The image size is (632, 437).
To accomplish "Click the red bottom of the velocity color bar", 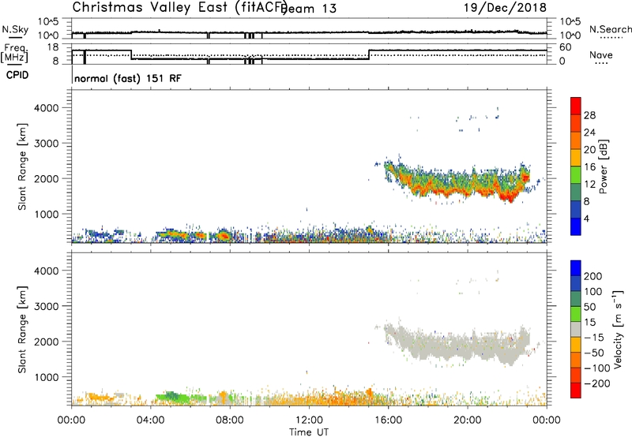I will tap(576, 390).
